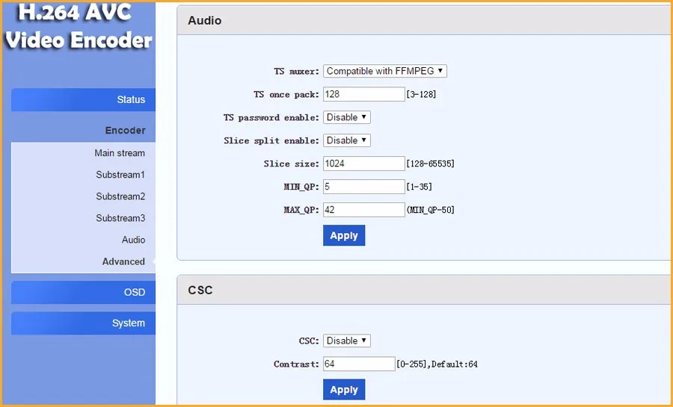Click the TS once pack input field
The image size is (673, 407).
(x=363, y=94)
